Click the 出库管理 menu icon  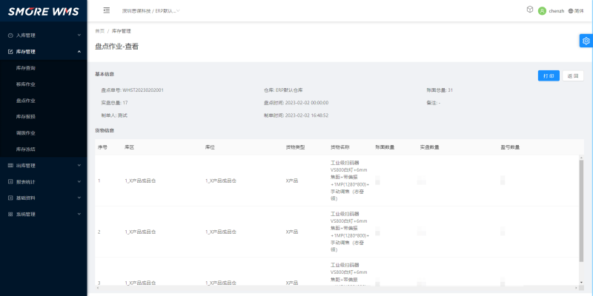[x=10, y=165]
